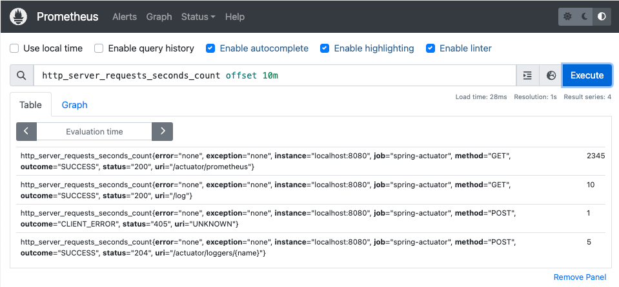
Task: Click the value 2345
Action: coord(596,156)
